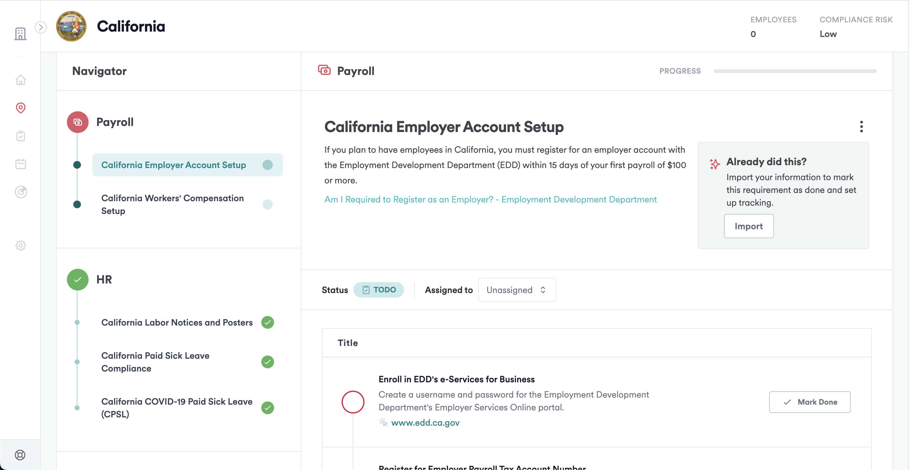
Task: Click green check for Labor Notices and Posters
Action: point(267,323)
